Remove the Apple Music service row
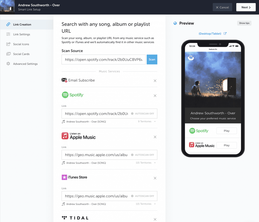The width and height of the screenshot is (259, 222). coord(155,137)
